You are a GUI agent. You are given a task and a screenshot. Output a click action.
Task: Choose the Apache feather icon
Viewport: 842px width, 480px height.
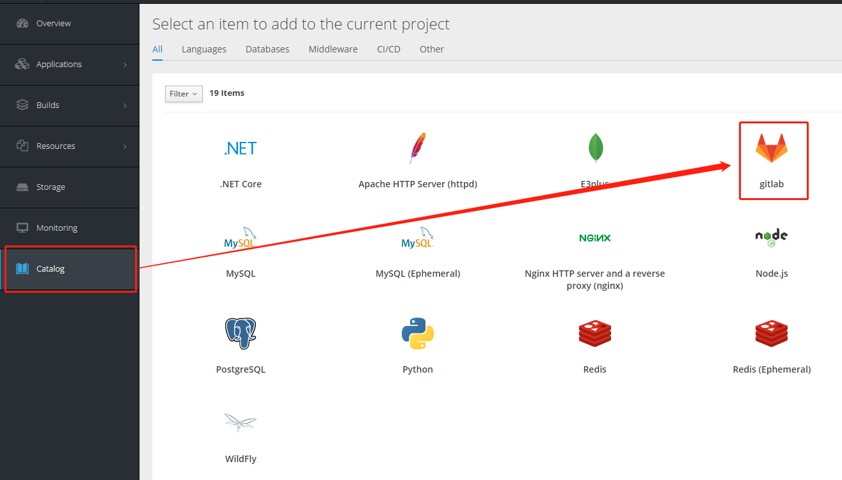coord(418,148)
